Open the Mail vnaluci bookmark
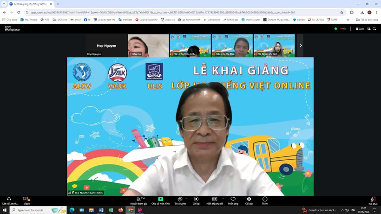The image size is (381, 214). tap(29, 19)
